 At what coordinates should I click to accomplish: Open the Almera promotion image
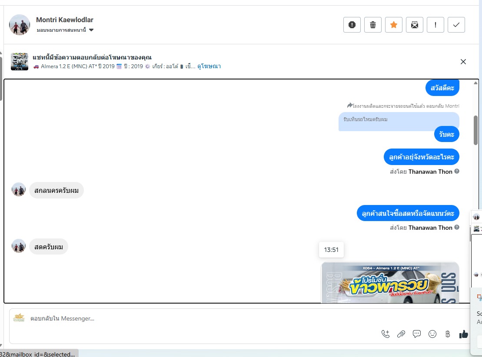(x=390, y=282)
